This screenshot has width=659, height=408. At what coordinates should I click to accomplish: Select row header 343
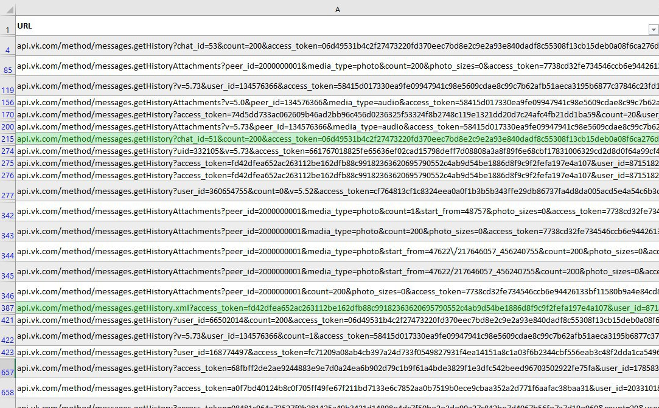coord(7,232)
